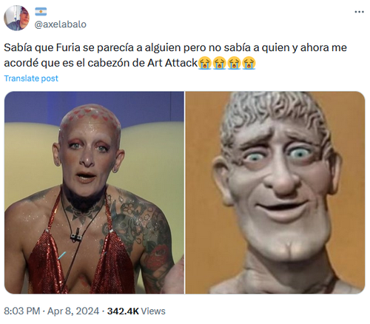The image size is (370, 324).
Task: Click the third crying emoji in the post
Action: point(234,63)
